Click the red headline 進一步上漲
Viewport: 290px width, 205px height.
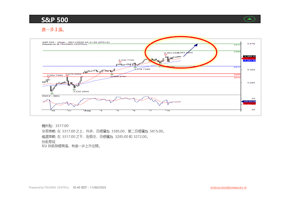(x=53, y=29)
